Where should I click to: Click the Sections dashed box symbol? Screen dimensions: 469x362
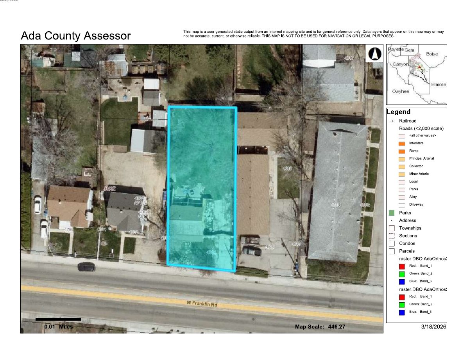tap(392, 236)
